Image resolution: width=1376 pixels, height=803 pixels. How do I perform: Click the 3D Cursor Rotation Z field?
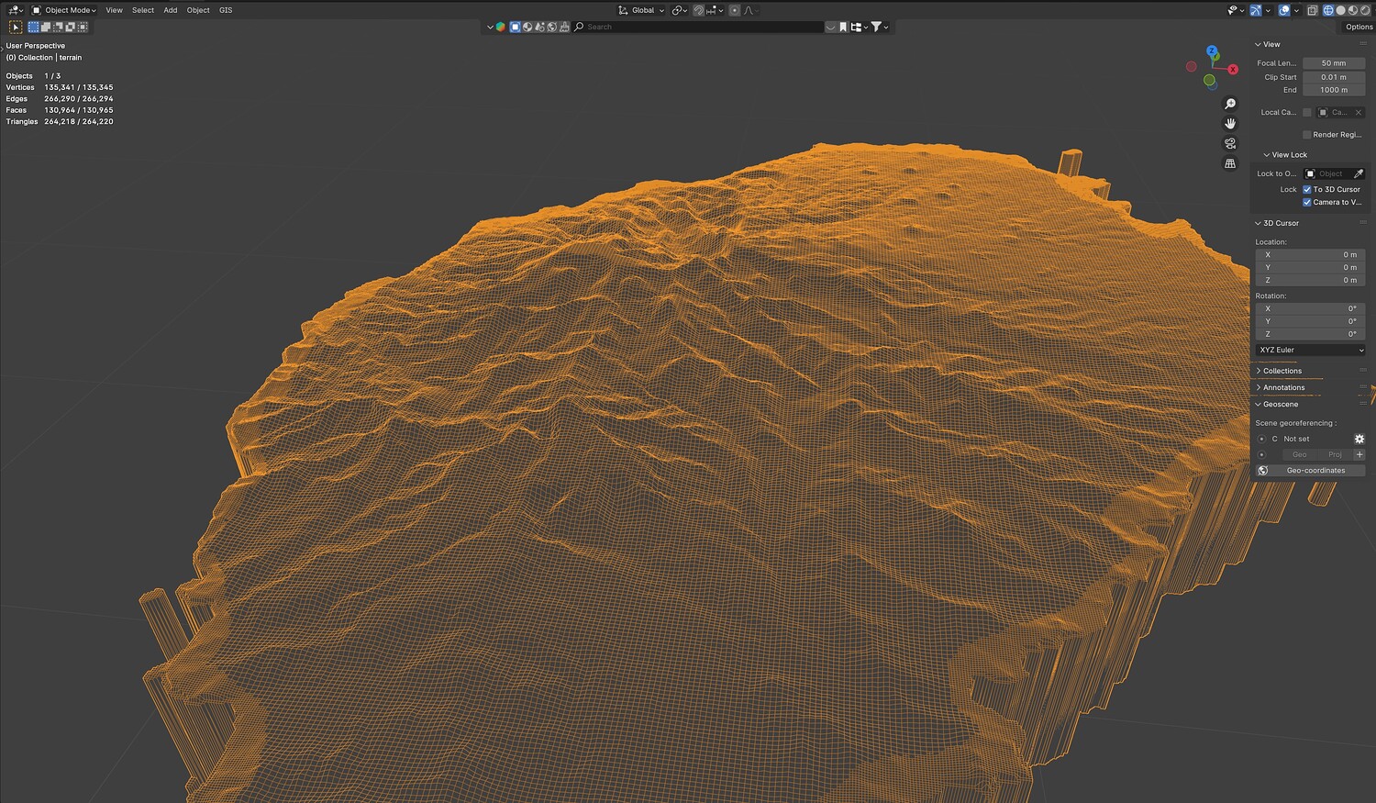point(1310,334)
